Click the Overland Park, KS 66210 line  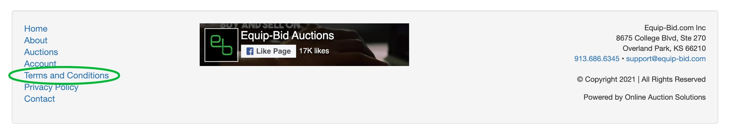tap(664, 48)
